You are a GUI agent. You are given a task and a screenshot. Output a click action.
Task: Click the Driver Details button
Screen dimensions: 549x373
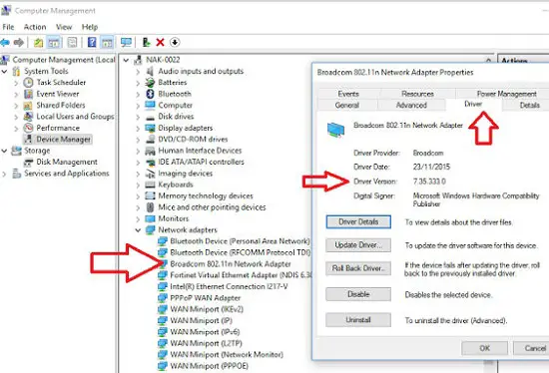(358, 221)
